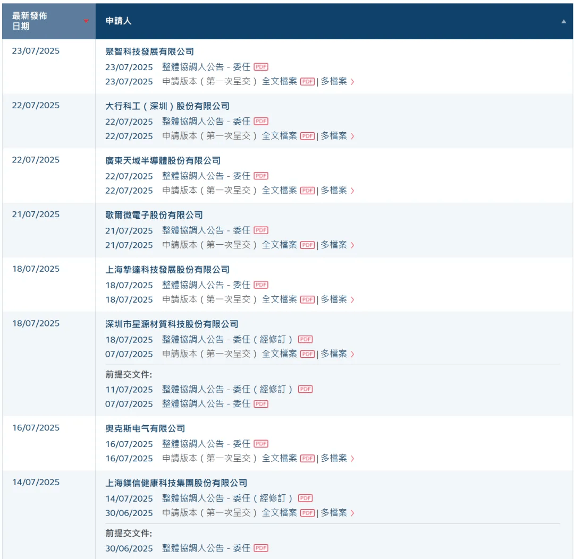Open 30/06/2025 整體協調人公告 PDF under 上海鎂信 前提交文件
This screenshot has width=574, height=559.
pyautogui.click(x=261, y=548)
